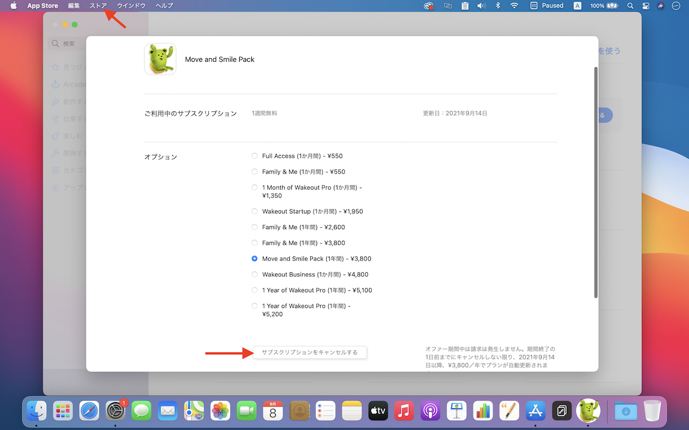Open Launchpad from the Dock
The height and width of the screenshot is (430, 689).
[63, 411]
